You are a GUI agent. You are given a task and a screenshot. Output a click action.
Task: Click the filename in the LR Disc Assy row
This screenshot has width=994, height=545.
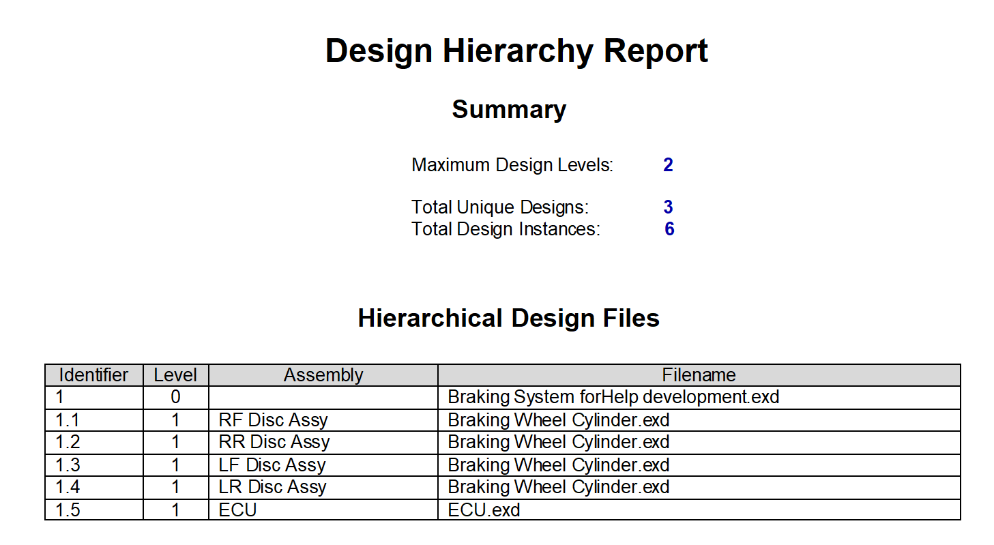pyautogui.click(x=699, y=488)
